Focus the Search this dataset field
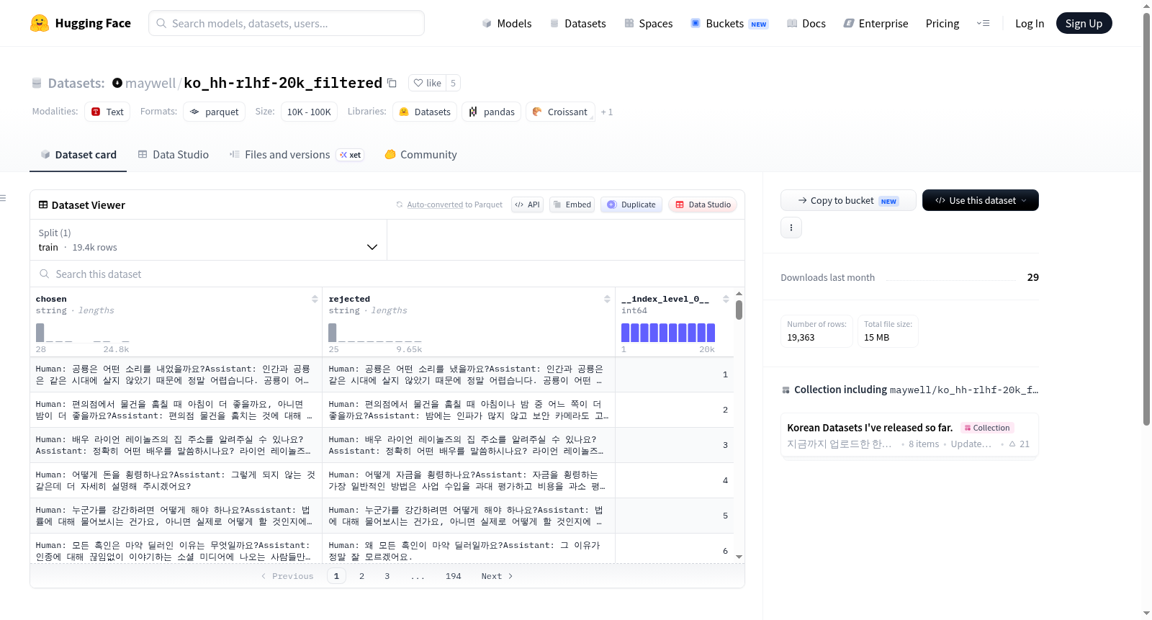Viewport: 1152px width, 620px height. 387,274
